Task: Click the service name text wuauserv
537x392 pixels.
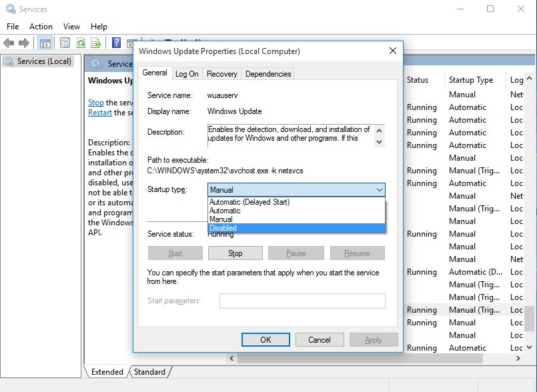Action: (222, 95)
